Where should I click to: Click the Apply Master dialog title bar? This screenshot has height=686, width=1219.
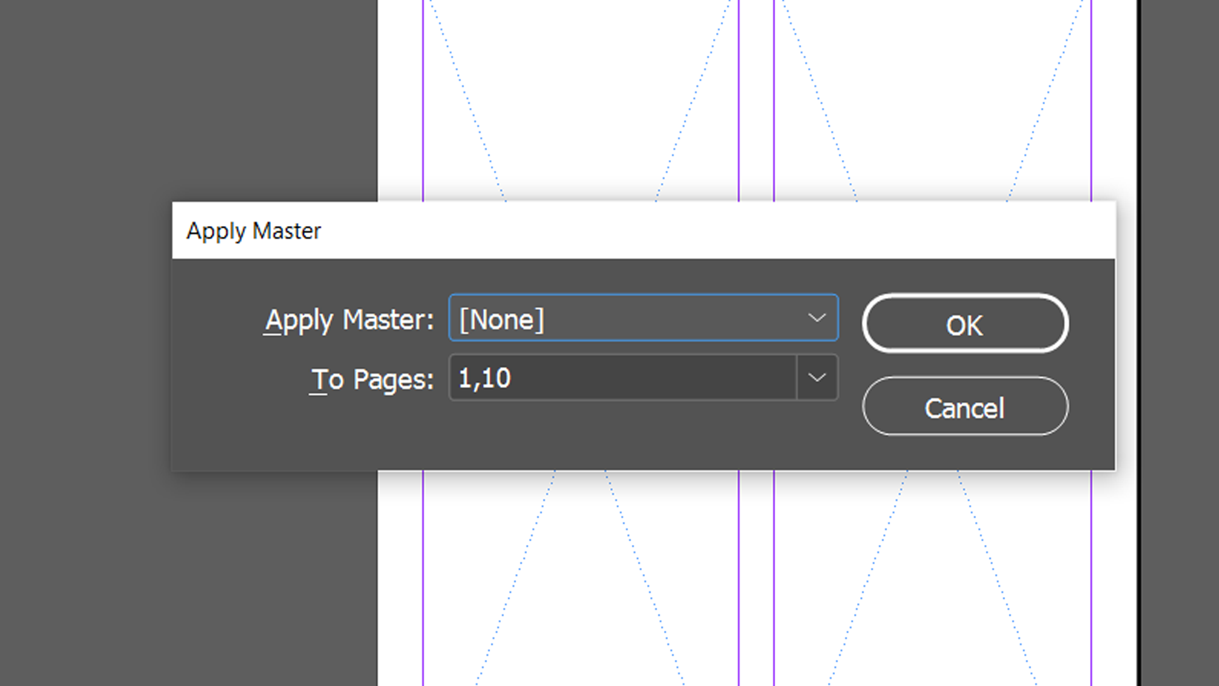pos(635,231)
